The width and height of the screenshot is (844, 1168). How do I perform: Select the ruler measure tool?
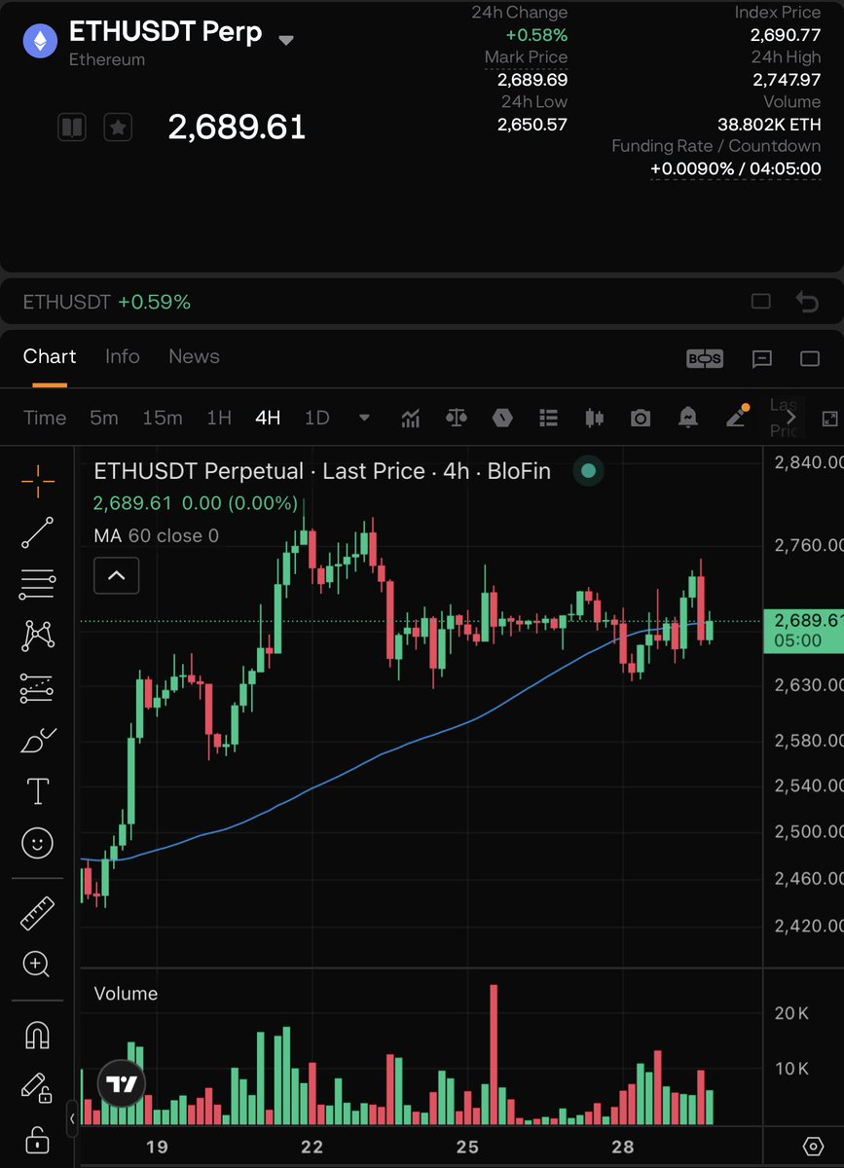(37, 913)
